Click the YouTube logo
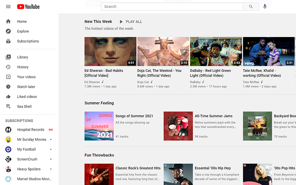This screenshot has height=185, width=296. click(x=28, y=7)
